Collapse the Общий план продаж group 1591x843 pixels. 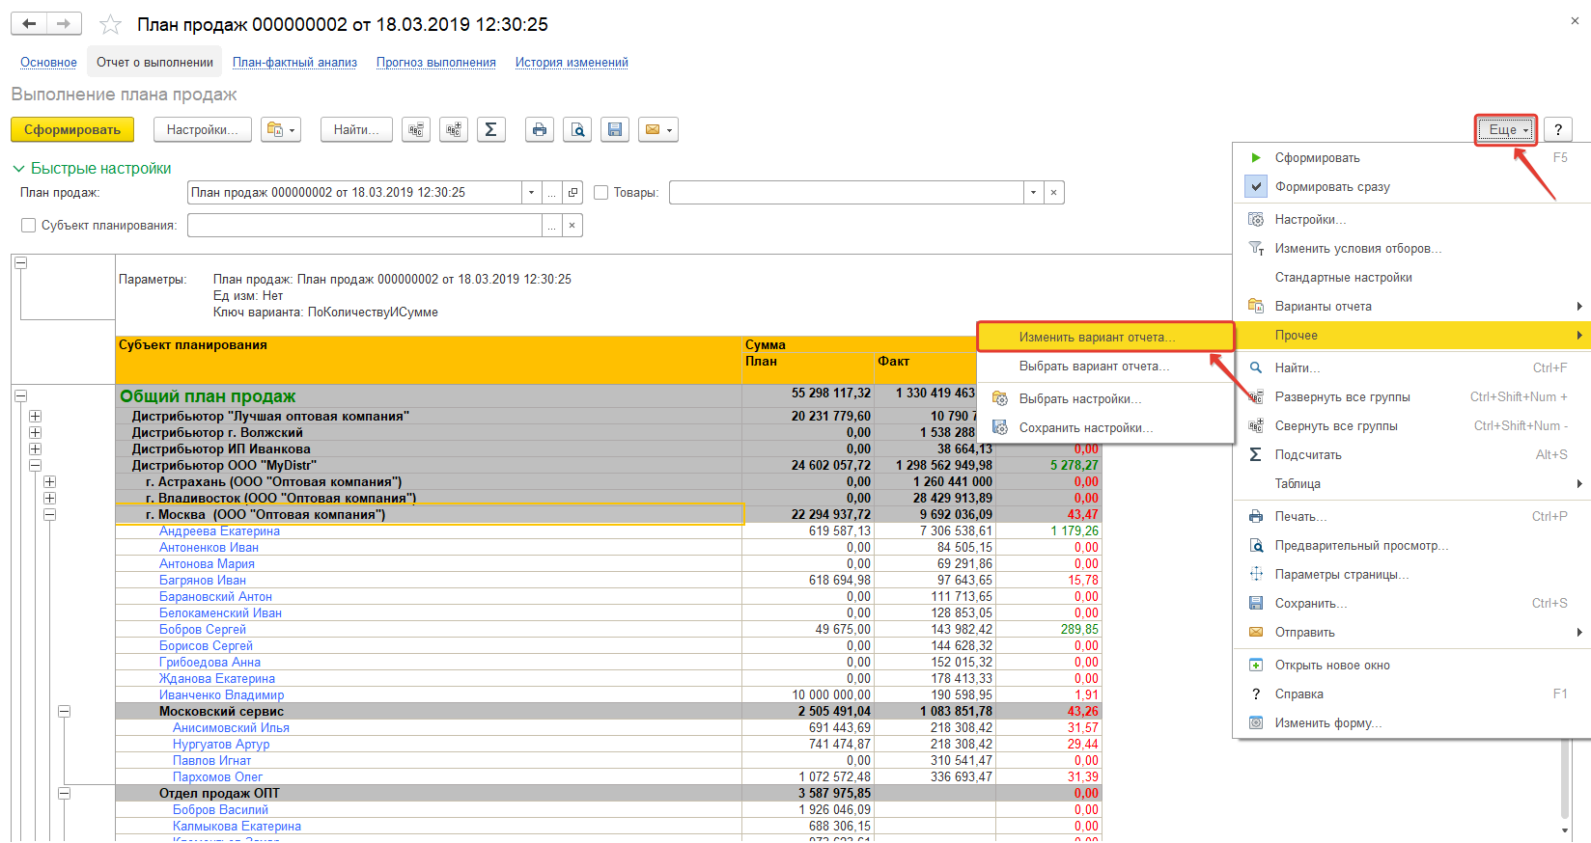pyautogui.click(x=20, y=396)
